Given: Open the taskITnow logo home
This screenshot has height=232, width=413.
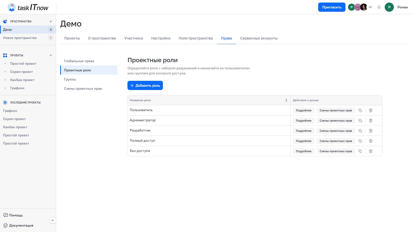Looking at the screenshot, I should [x=28, y=7].
